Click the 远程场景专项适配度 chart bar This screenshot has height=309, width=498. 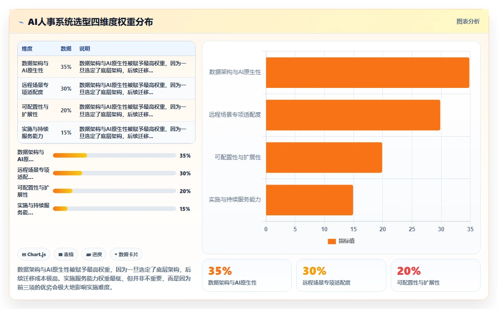(353, 115)
